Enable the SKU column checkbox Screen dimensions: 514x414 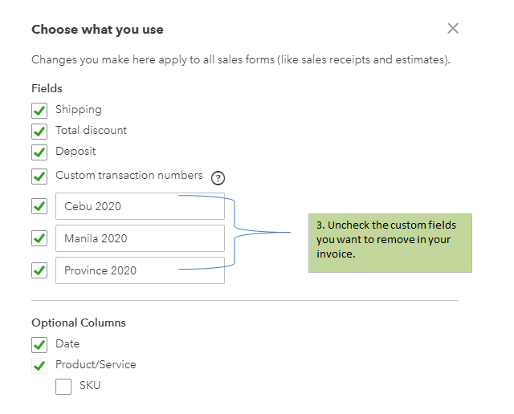pyautogui.click(x=63, y=387)
